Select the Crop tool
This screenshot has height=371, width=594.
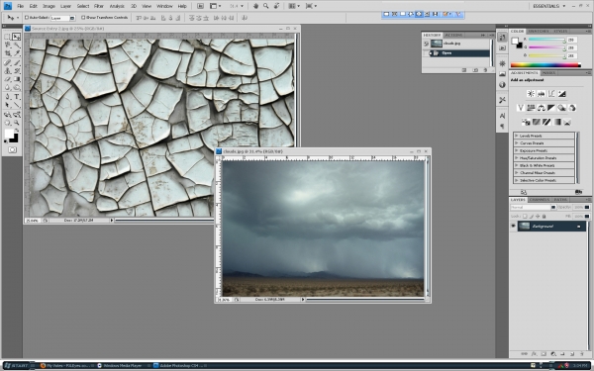[x=7, y=53]
